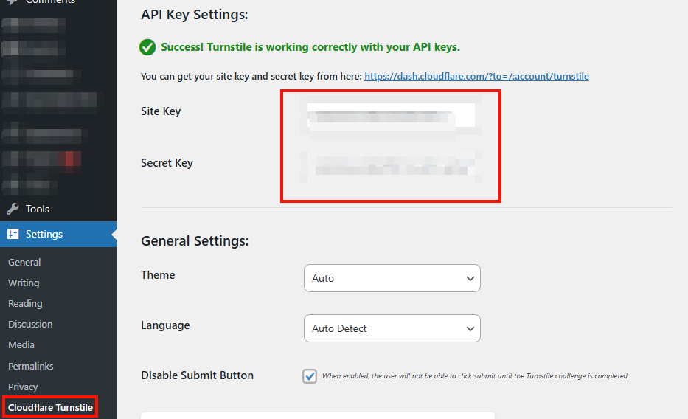Screen dimensions: 688x419
Task: Go to Discussion settings submenu
Action: click(x=30, y=324)
